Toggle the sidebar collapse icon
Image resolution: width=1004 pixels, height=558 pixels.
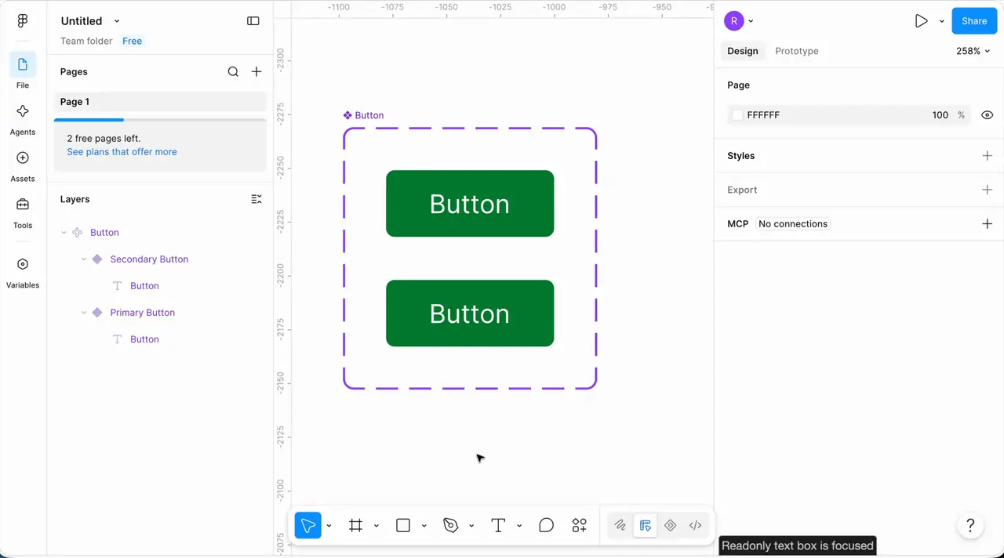253,21
